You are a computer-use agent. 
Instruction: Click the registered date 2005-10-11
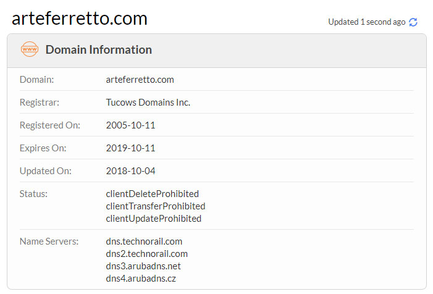point(130,125)
